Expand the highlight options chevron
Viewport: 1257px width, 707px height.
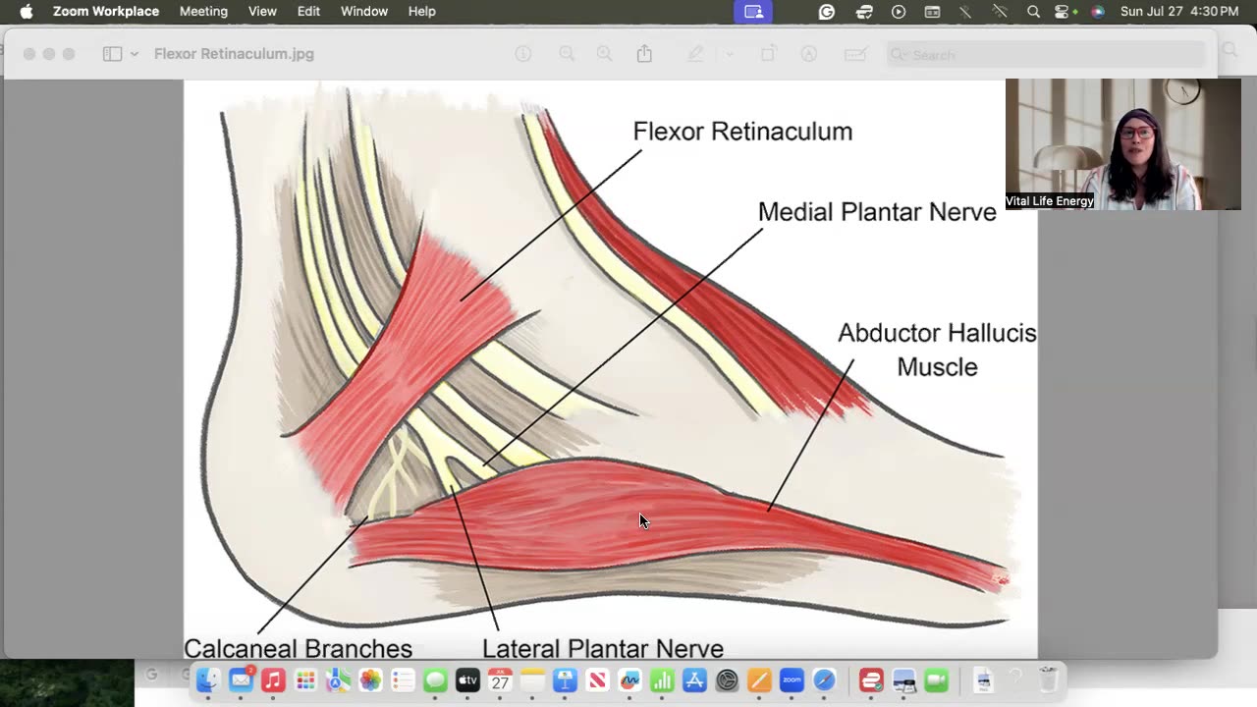(729, 54)
